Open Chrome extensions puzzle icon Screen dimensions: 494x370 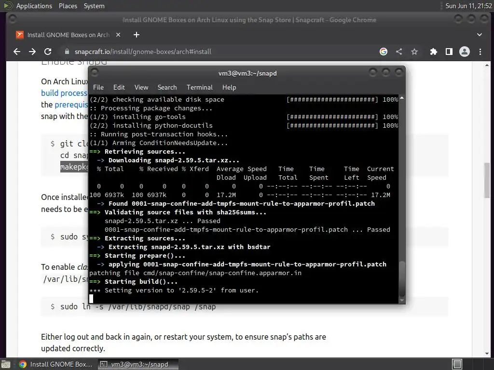(434, 52)
